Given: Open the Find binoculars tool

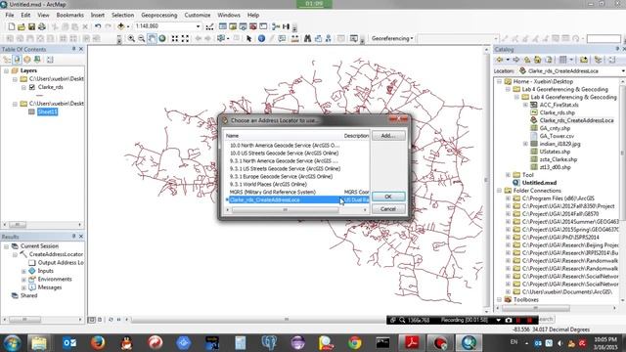Looking at the screenshot, I should point(307,39).
